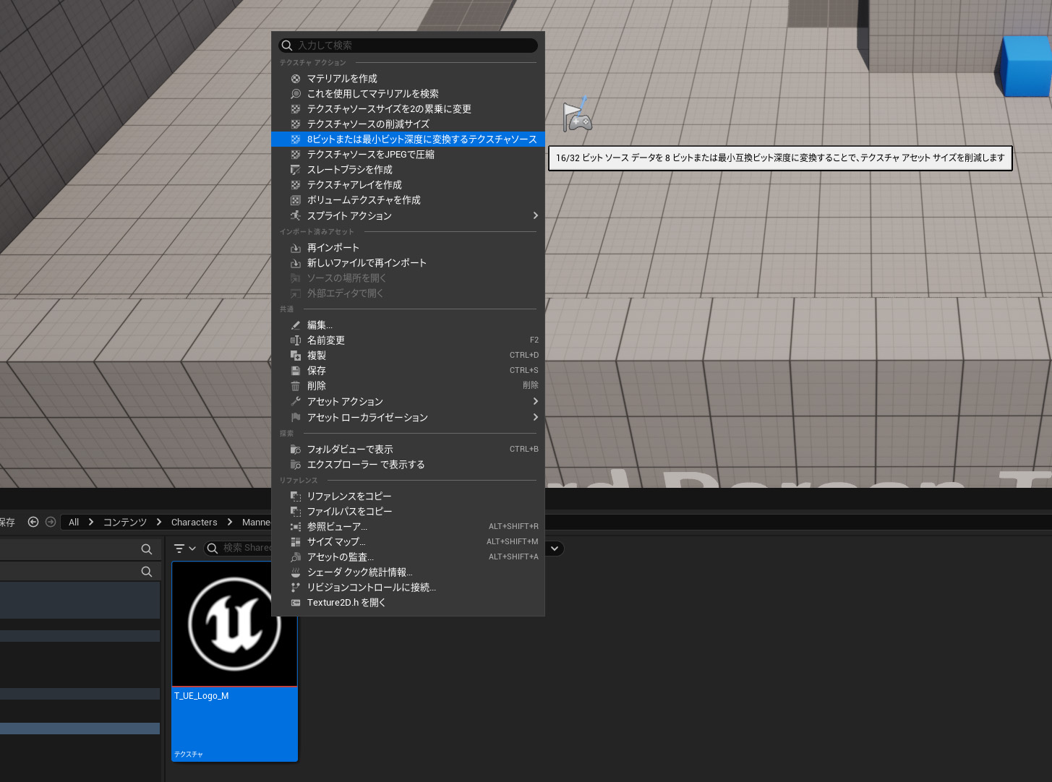
Task: Create a texture array via テクスチャアレイを作成
Action: (354, 184)
